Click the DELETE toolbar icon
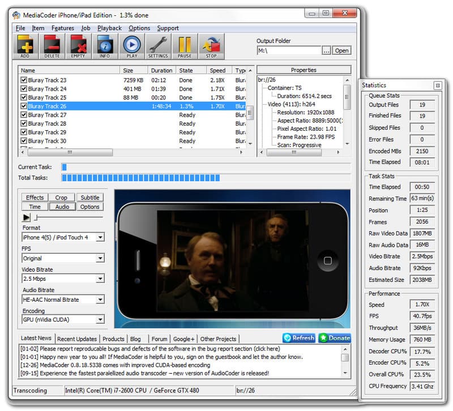The width and height of the screenshot is (453, 411). [52, 46]
